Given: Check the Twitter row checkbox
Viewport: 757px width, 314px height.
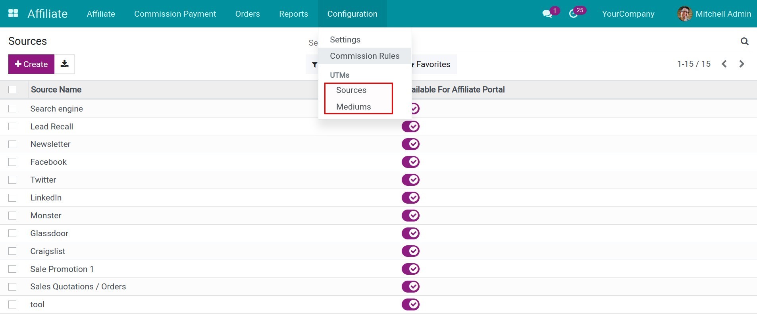Looking at the screenshot, I should click(12, 180).
